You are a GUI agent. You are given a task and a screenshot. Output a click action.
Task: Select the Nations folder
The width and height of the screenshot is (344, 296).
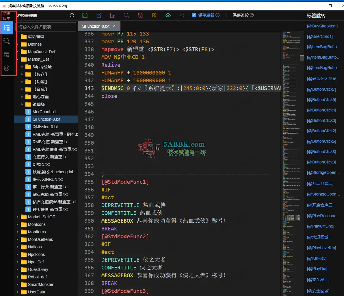pyautogui.click(x=35, y=247)
